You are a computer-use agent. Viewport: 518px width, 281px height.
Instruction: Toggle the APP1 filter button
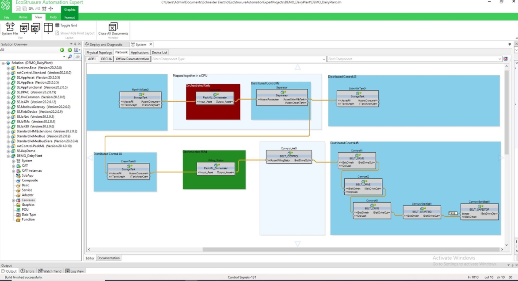[92, 59]
